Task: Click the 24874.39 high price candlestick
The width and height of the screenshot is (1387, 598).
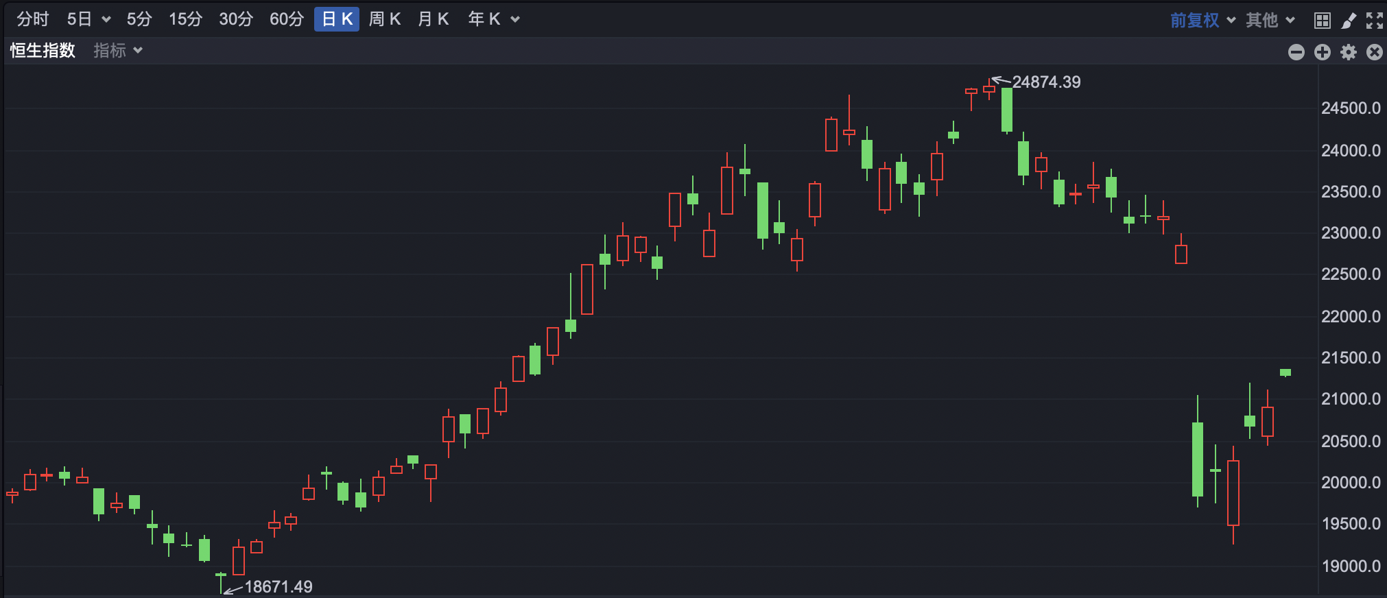Action: (x=988, y=88)
